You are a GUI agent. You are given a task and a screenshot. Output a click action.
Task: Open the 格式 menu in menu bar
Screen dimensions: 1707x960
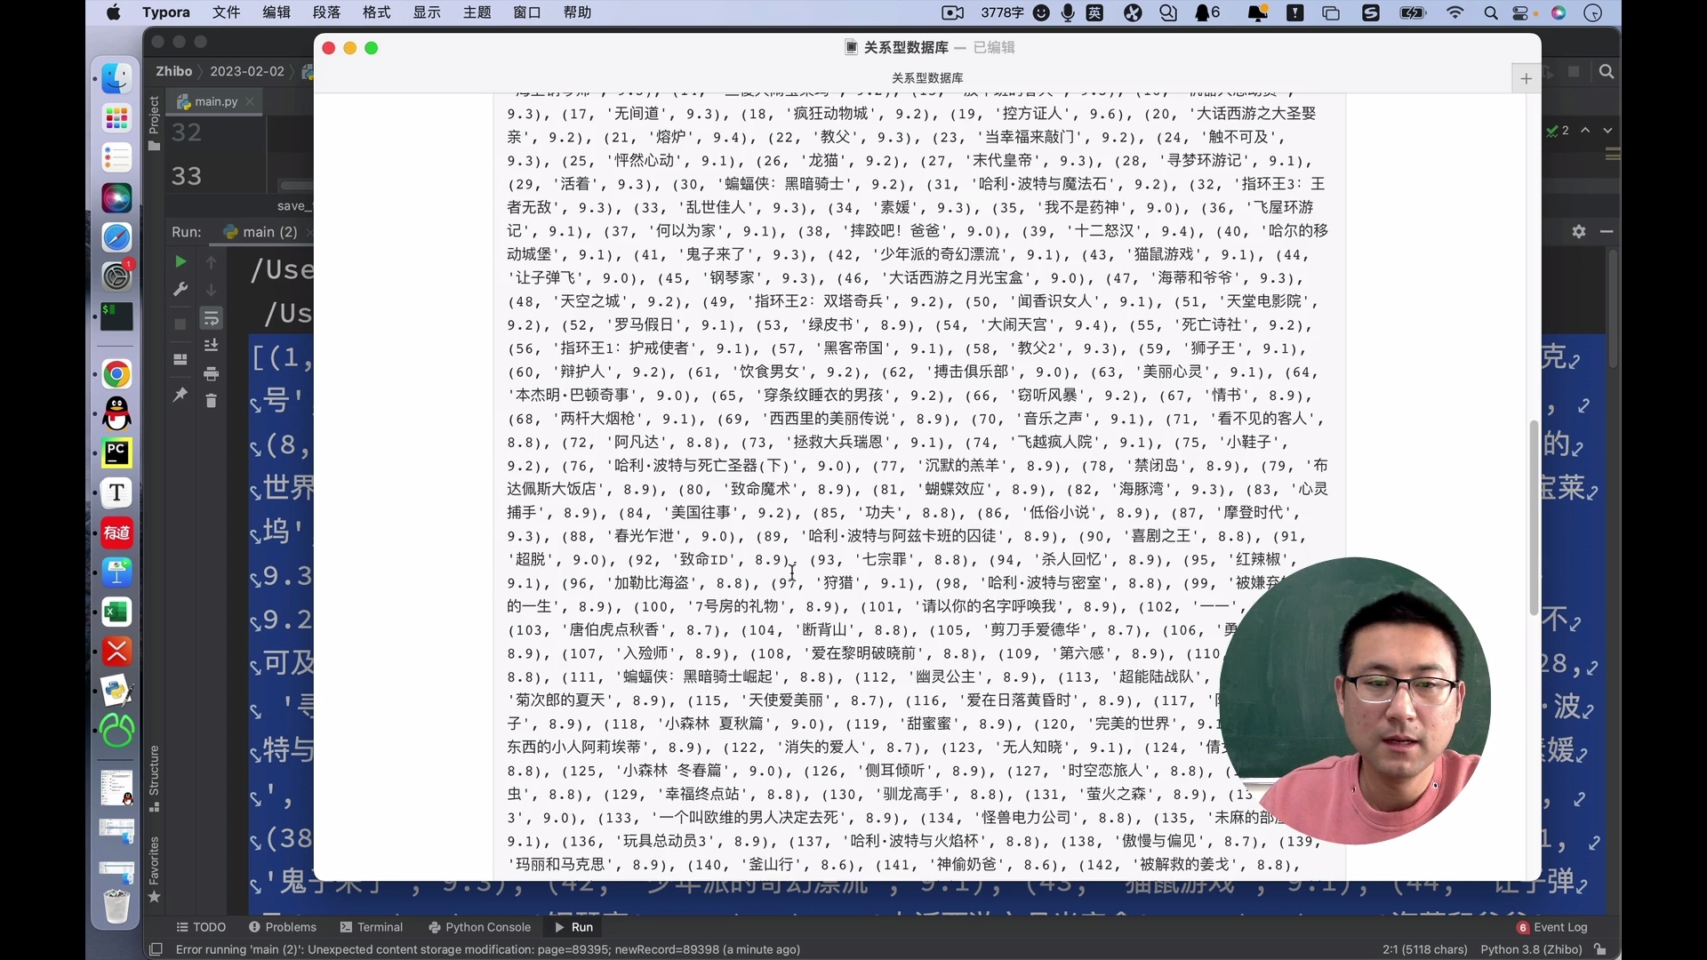[376, 12]
